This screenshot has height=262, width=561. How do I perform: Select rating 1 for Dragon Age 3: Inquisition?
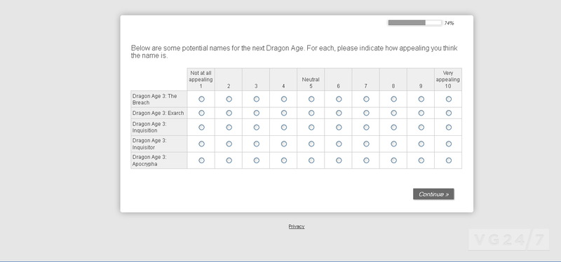pos(201,127)
